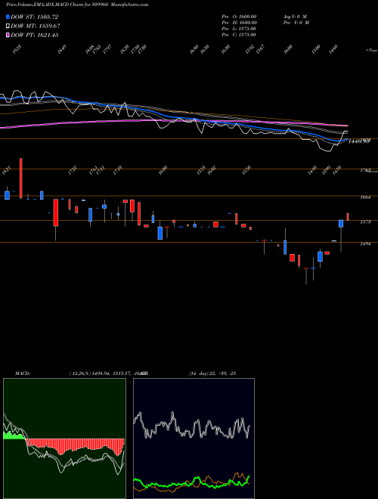Open the MACD histogram panel
The height and width of the screenshot is (499, 378).
pos(64,439)
